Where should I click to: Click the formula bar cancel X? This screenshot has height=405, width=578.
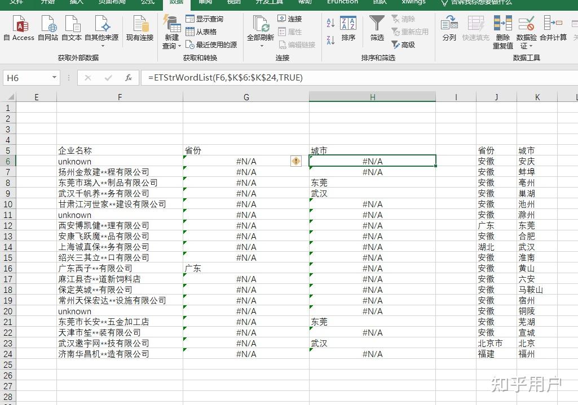(x=88, y=78)
